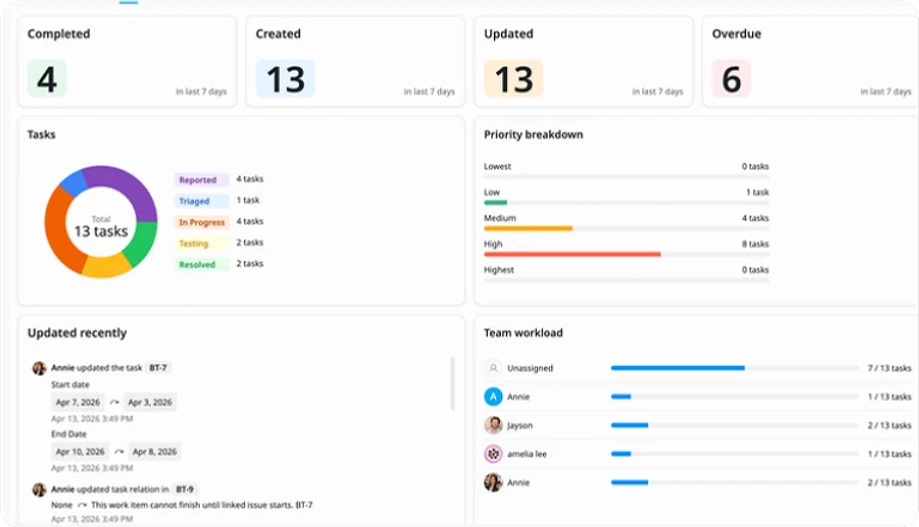This screenshot has height=527, width=919.
Task: Open the BT-7 tag in the task update
Action: [x=158, y=368]
